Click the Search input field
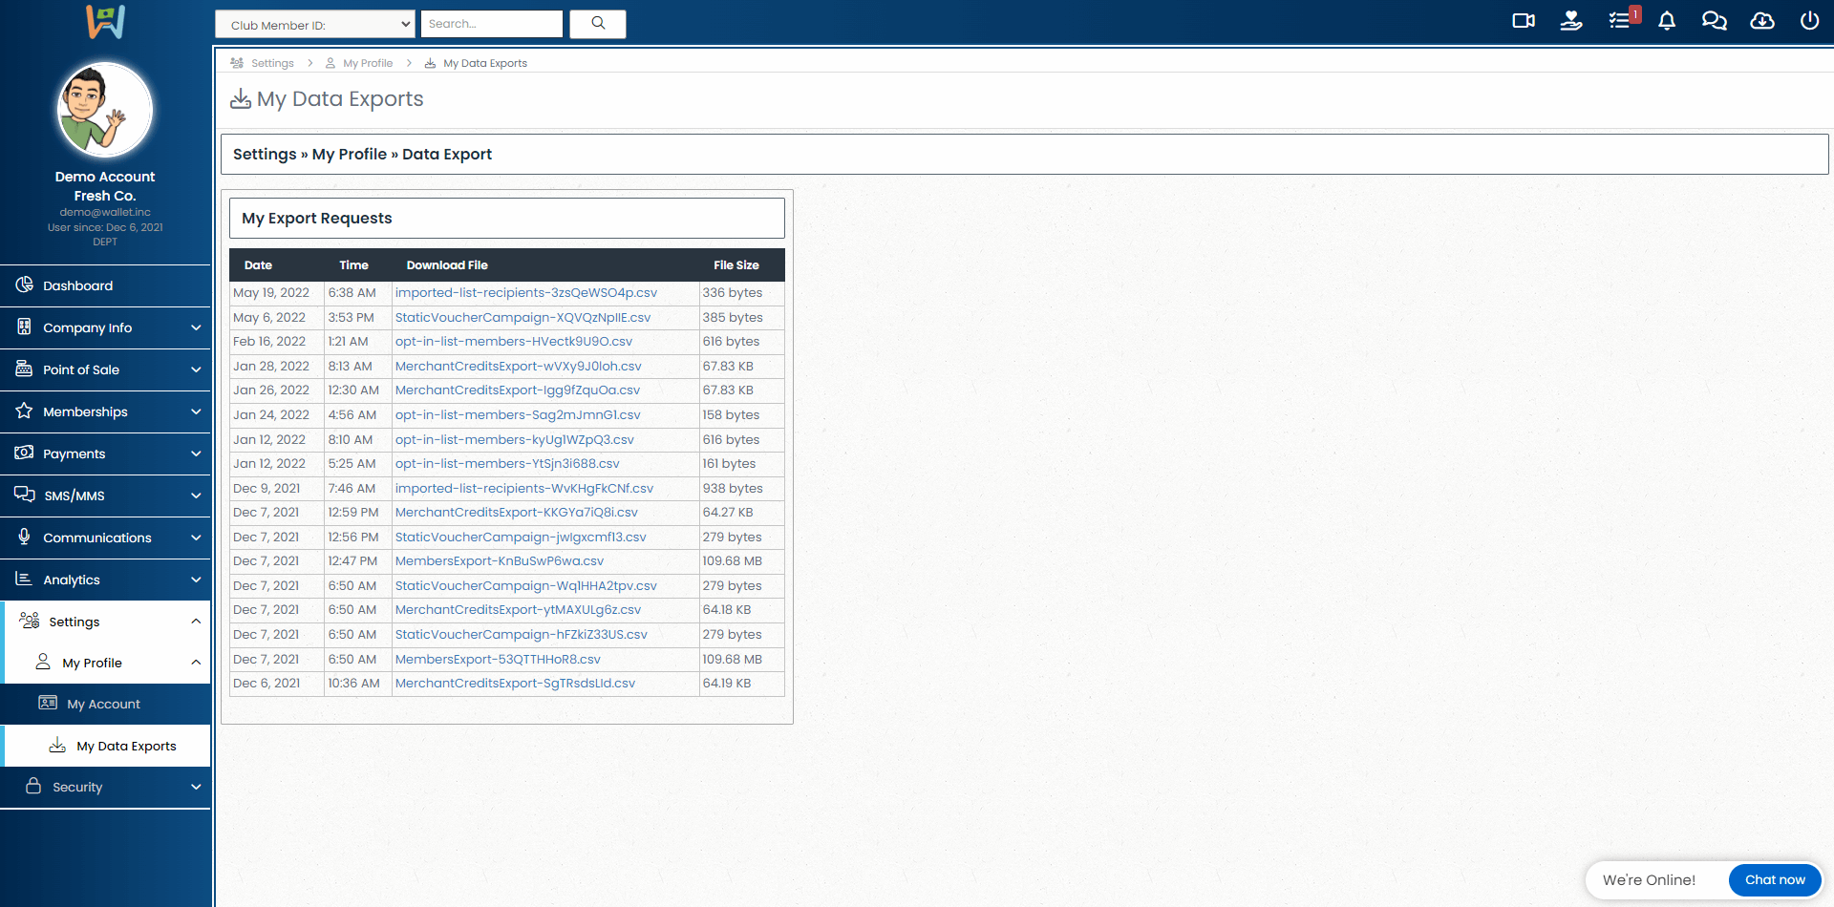This screenshot has width=1834, height=907. [491, 24]
